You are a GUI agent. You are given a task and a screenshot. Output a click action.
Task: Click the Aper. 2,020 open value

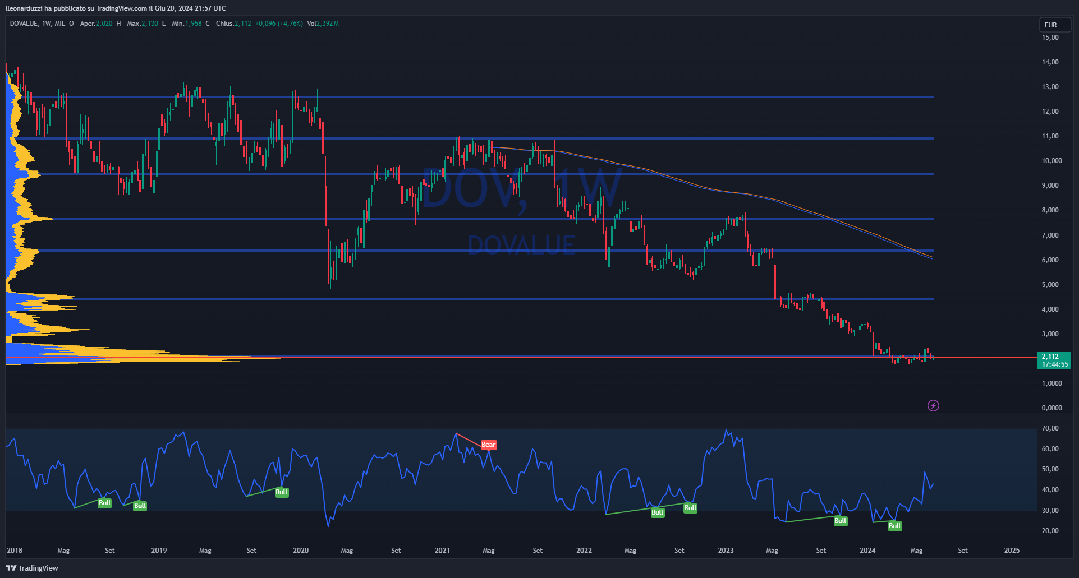point(90,24)
